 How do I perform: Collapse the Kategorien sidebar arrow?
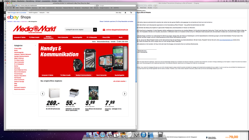35,46
